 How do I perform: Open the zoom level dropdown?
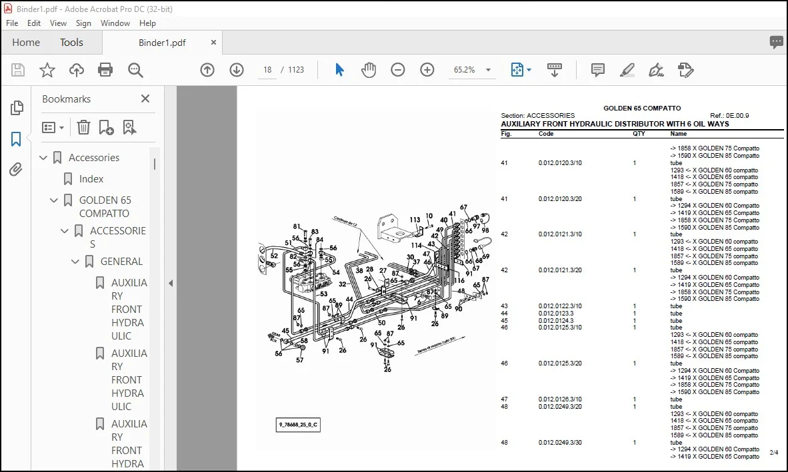tap(488, 70)
